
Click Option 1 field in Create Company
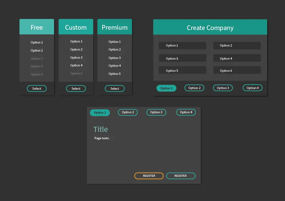click(x=182, y=46)
